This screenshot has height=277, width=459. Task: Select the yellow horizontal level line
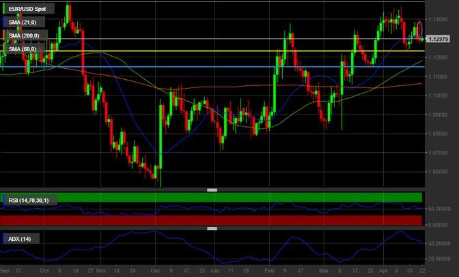click(x=205, y=51)
